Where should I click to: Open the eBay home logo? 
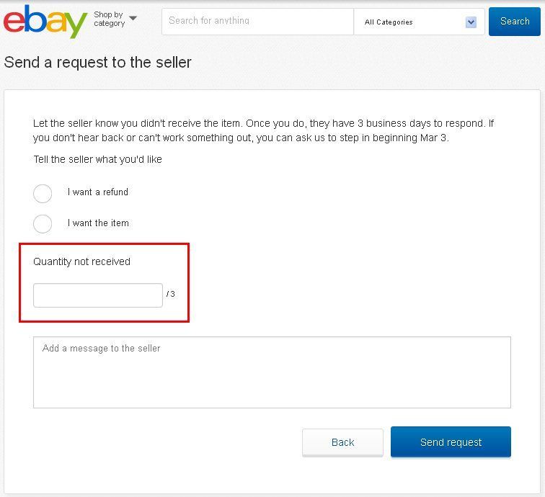coord(45,22)
